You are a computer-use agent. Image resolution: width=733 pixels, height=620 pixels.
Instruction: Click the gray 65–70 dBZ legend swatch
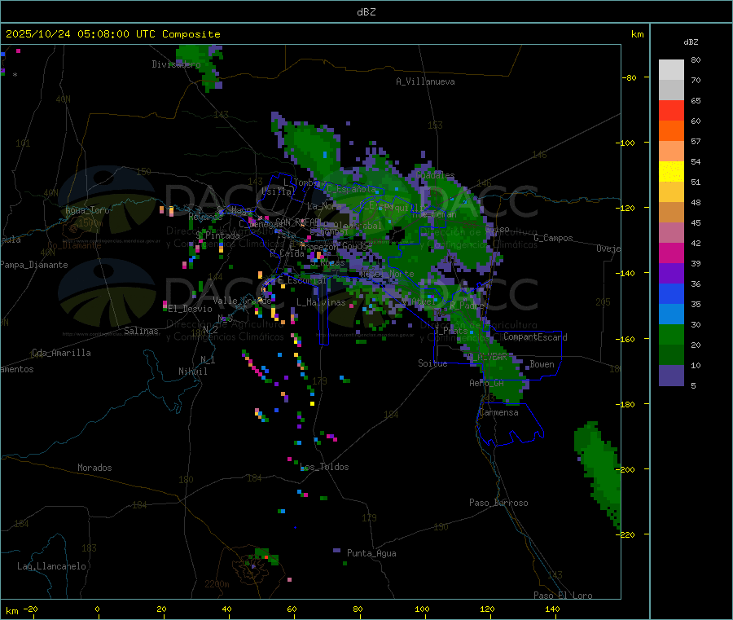[x=671, y=90]
